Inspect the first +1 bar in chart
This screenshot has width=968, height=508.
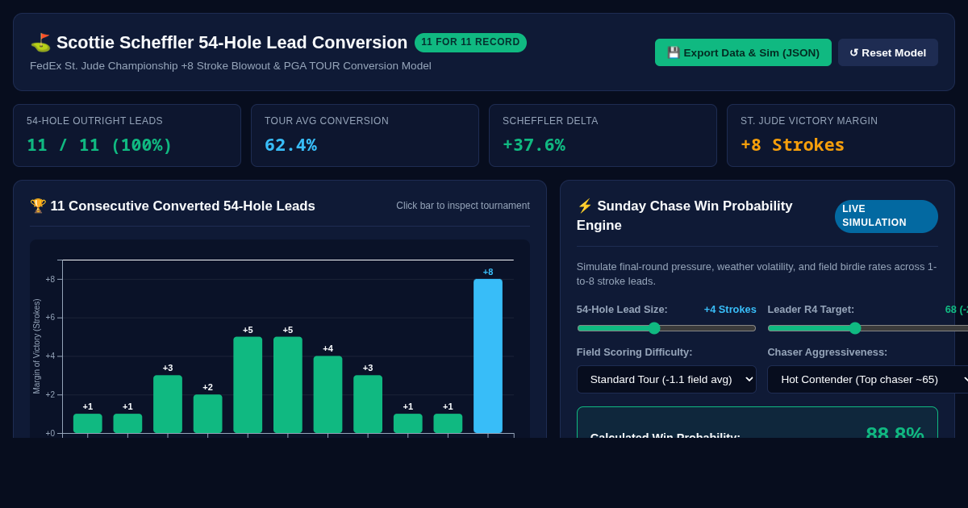click(88, 423)
